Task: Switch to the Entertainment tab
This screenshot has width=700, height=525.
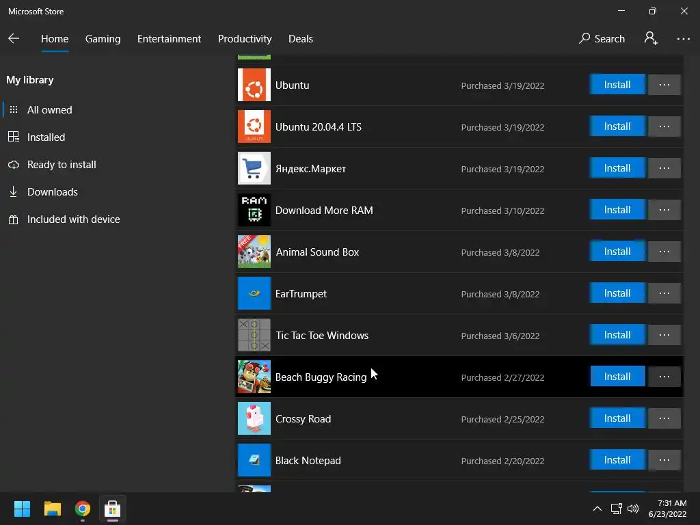Action: tap(170, 39)
